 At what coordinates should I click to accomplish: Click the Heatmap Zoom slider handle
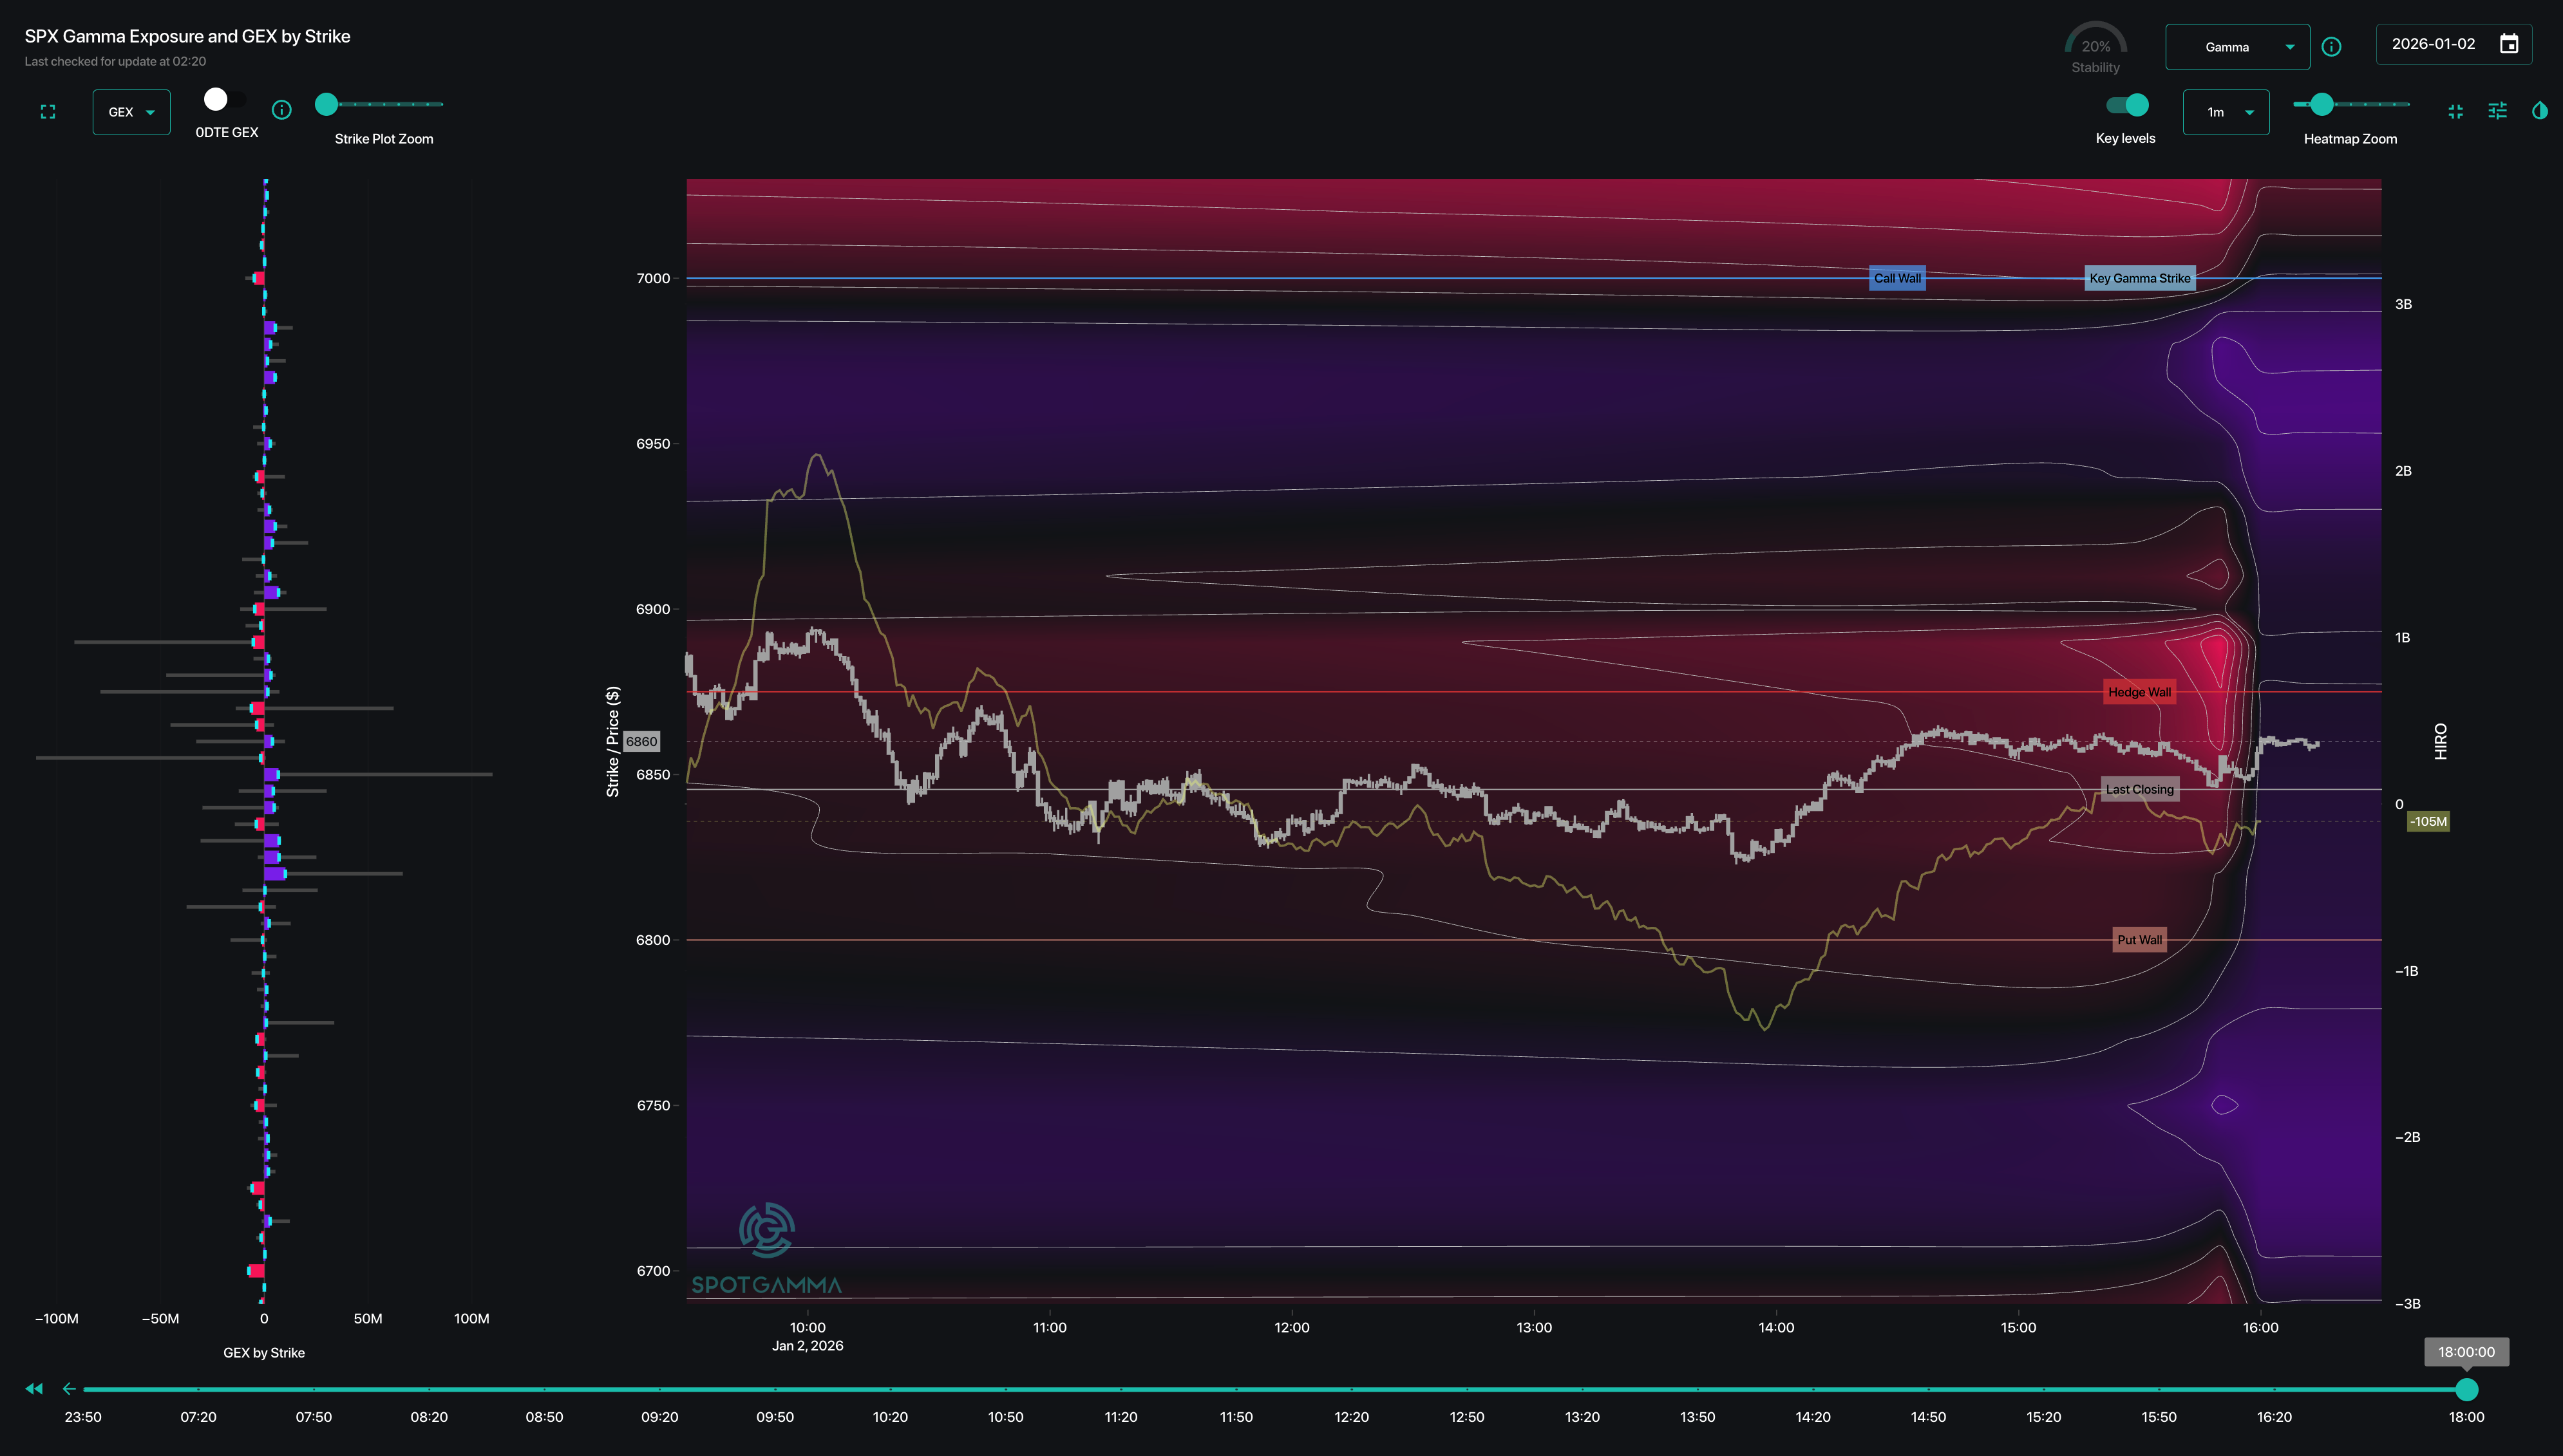click(x=2322, y=104)
